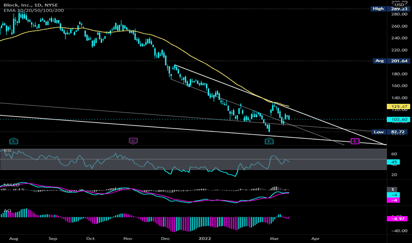Click the magenta future earnings E marker
This screenshot has width=412, height=243.
(355, 141)
